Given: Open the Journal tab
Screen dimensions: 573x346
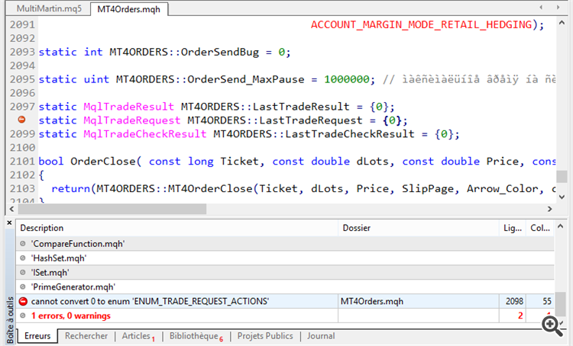Looking at the screenshot, I should [320, 336].
